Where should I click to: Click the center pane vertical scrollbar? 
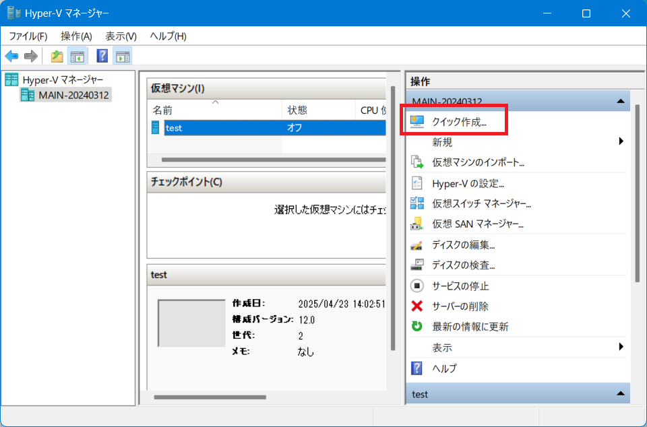pyautogui.click(x=393, y=218)
